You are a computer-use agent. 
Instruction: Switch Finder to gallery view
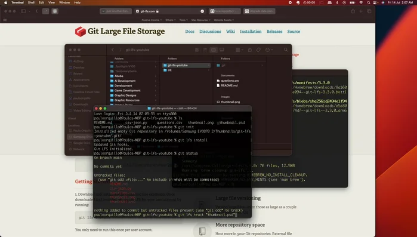tap(222, 50)
